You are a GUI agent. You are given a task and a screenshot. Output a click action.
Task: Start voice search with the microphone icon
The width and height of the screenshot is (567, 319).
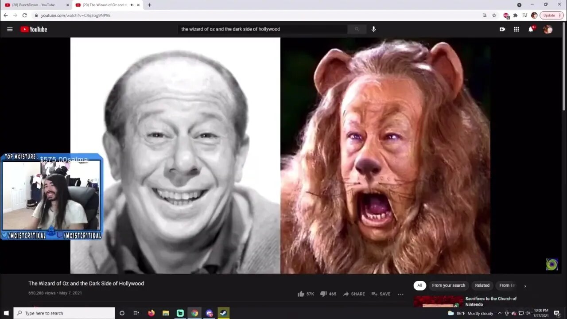[374, 29]
